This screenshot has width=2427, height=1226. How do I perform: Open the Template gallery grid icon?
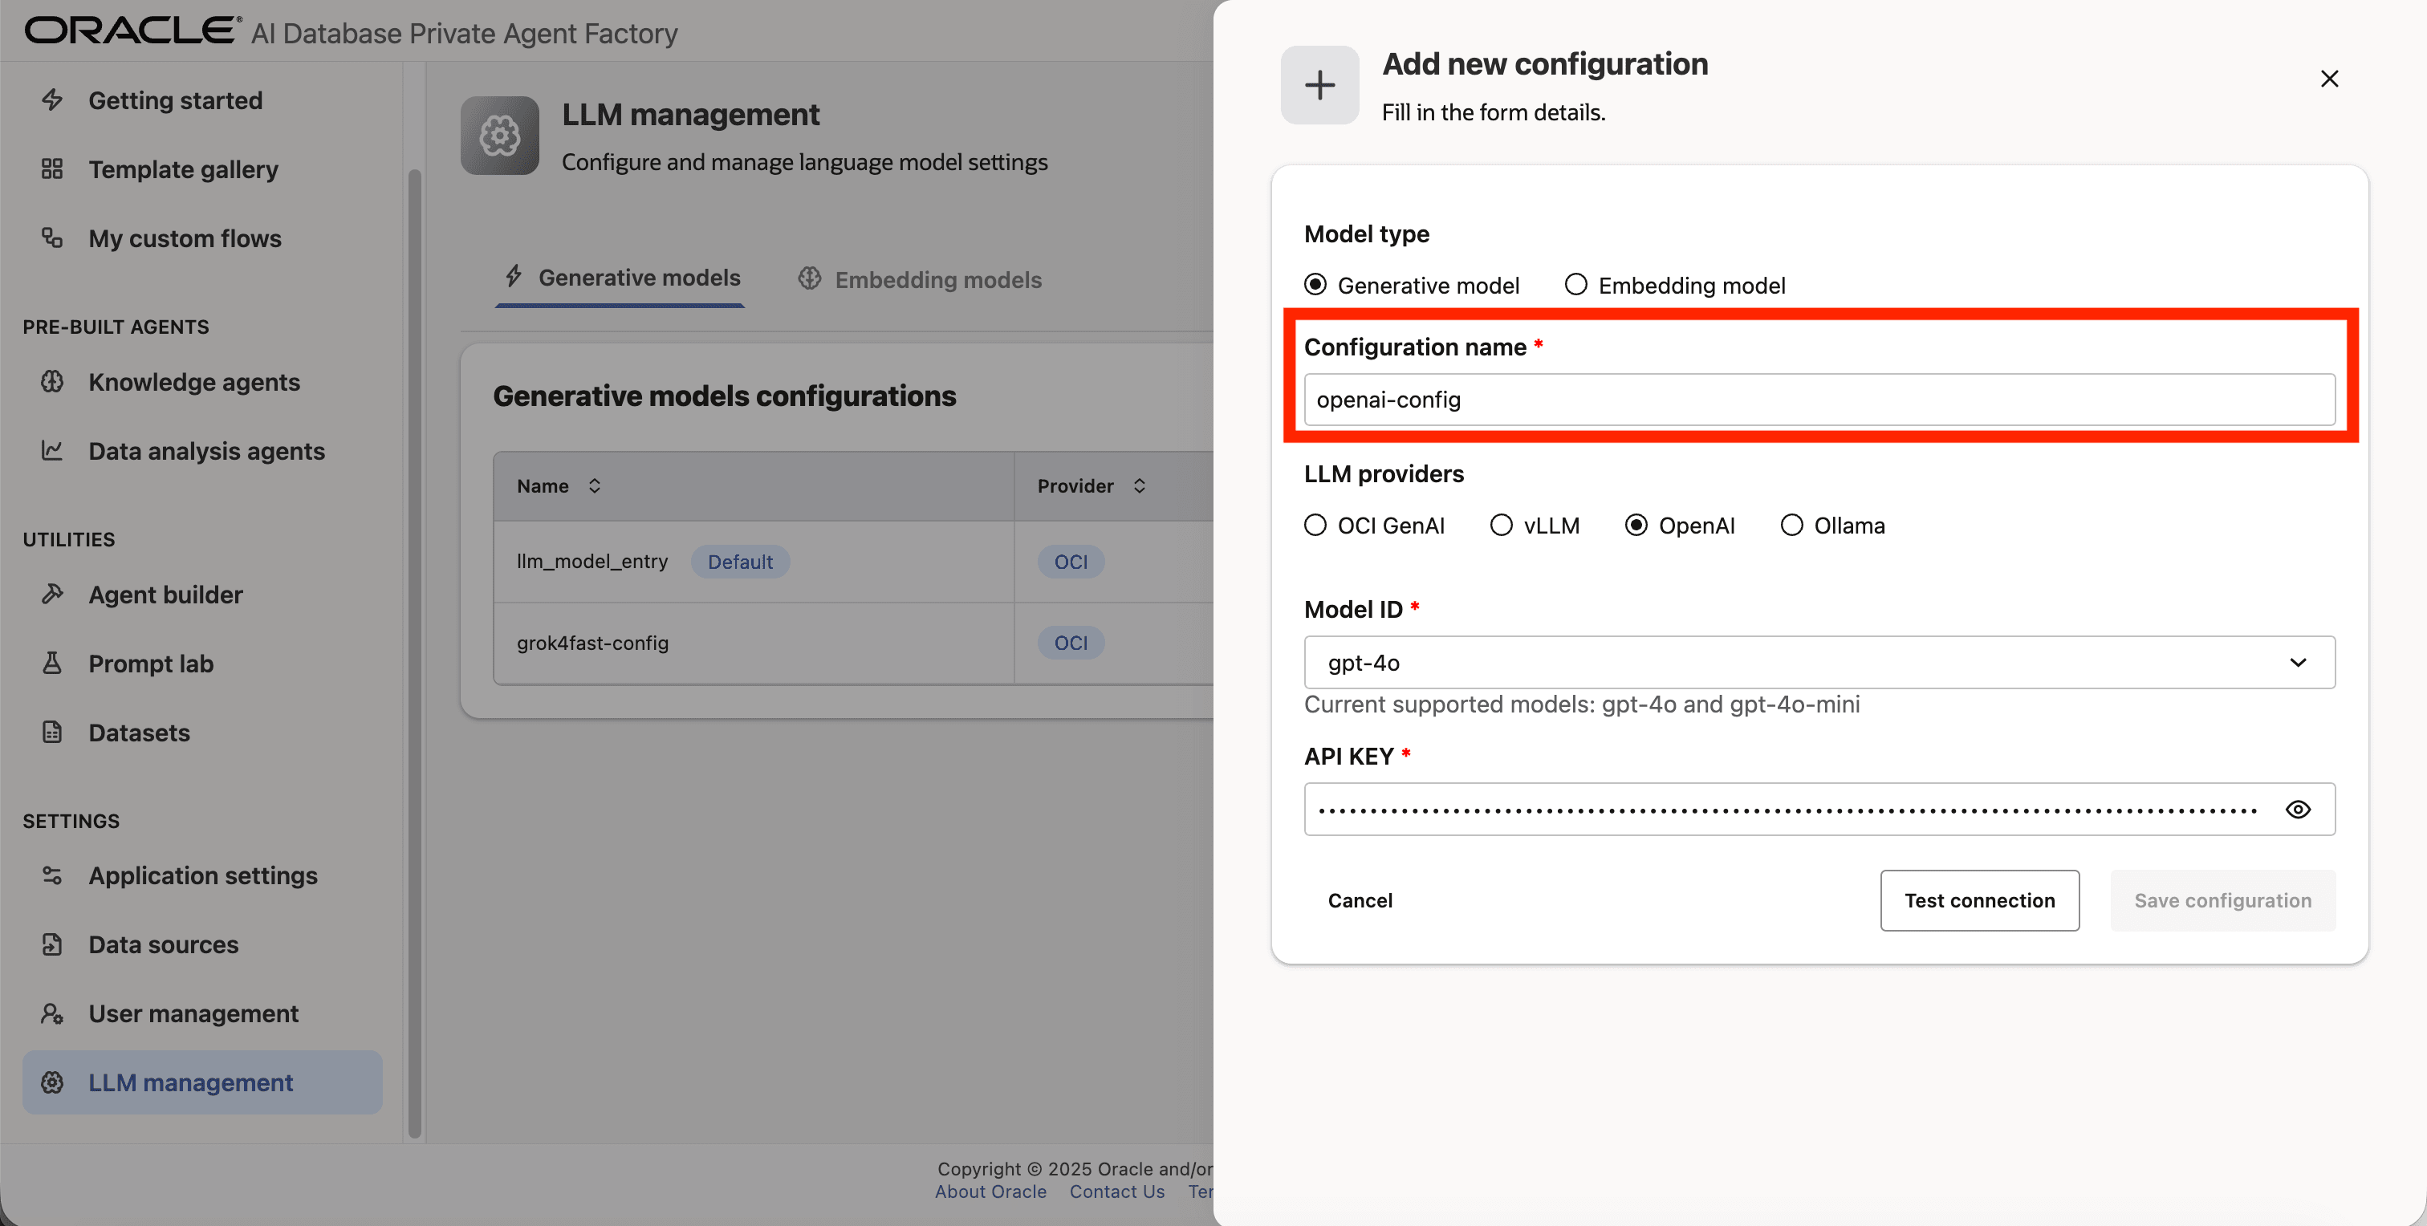tap(53, 169)
